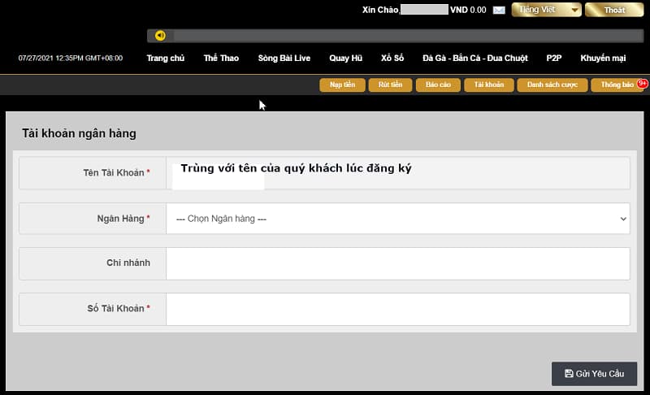The image size is (650, 395).
Task: Open Đá Gà - Bắn Cá menu
Action: click(474, 59)
